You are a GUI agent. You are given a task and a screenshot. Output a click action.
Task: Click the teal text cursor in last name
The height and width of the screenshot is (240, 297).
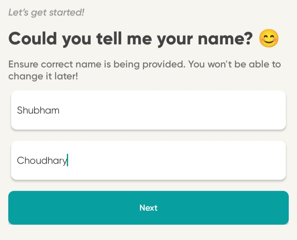pyautogui.click(x=67, y=160)
